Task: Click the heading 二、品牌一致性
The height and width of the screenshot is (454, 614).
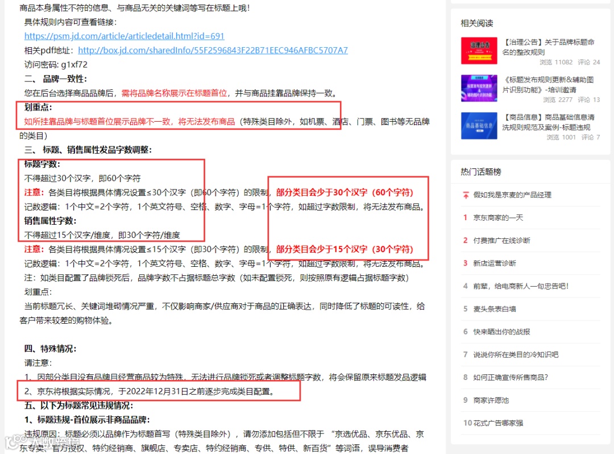Action: [x=56, y=79]
